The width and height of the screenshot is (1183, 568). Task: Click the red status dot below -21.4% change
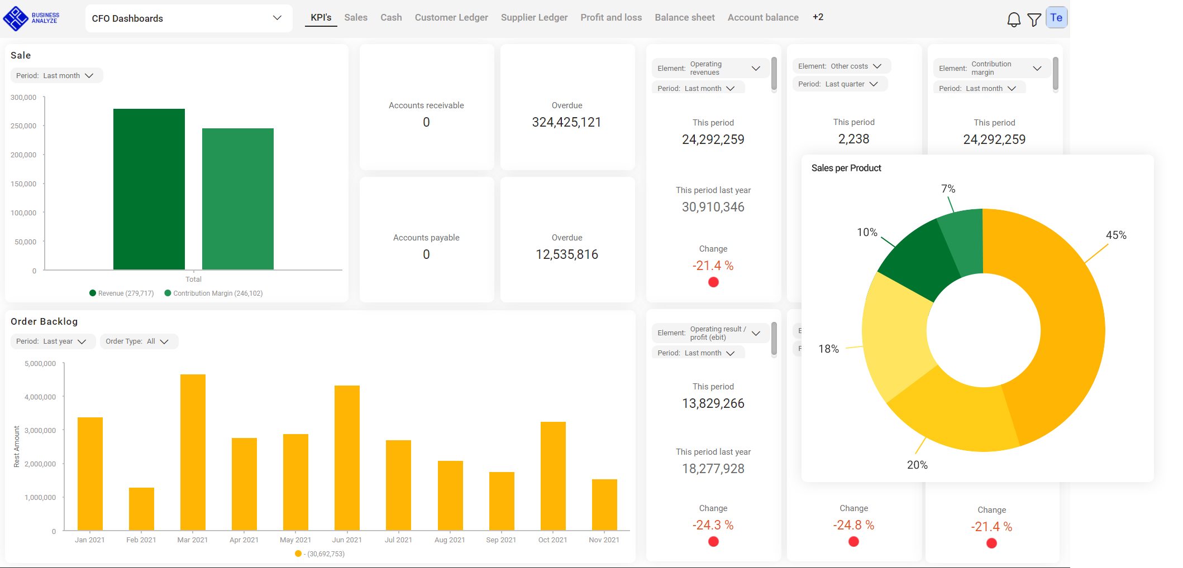coord(713,282)
